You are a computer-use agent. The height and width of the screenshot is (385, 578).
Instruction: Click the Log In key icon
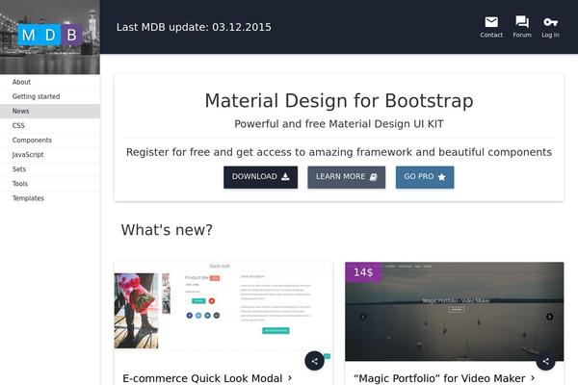coord(550,22)
